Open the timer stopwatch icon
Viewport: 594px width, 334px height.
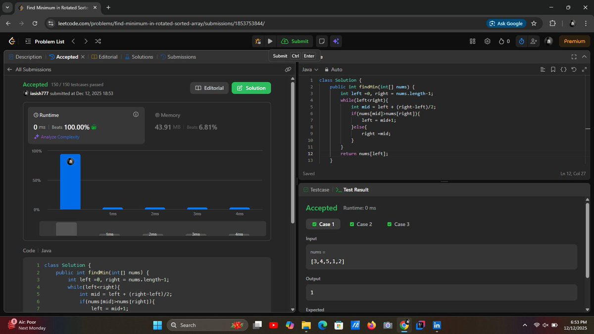coord(521,41)
